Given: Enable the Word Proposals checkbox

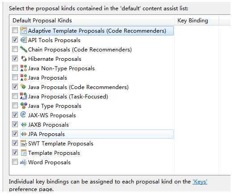Looking at the screenshot, I should coord(15,162).
